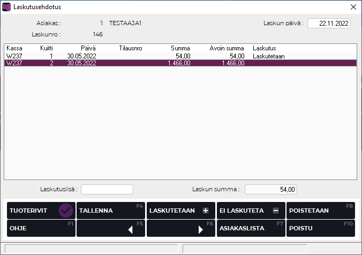Image resolution: width=362 pixels, height=255 pixels.
Task: Click the Laskun summa field
Action: [x=270, y=189]
